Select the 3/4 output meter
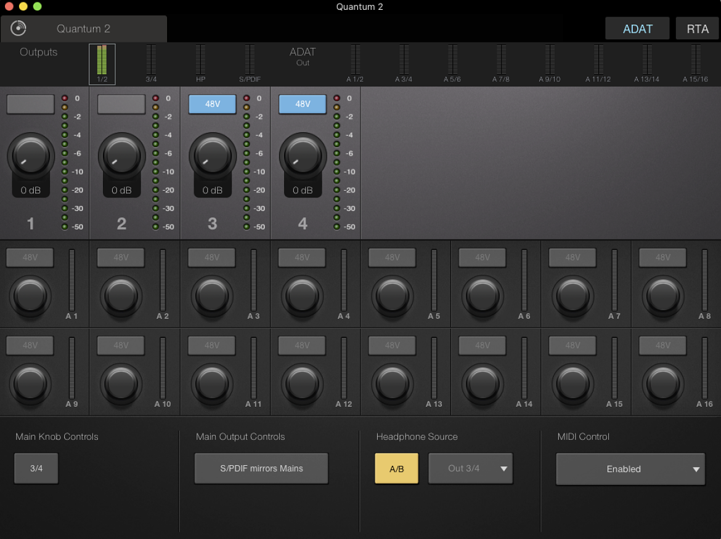Image resolution: width=721 pixels, height=539 pixels. [151, 64]
